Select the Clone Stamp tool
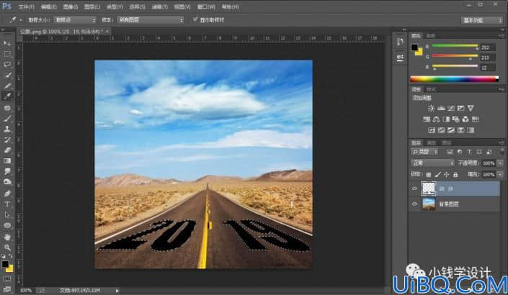508x295 pixels. tap(7, 129)
